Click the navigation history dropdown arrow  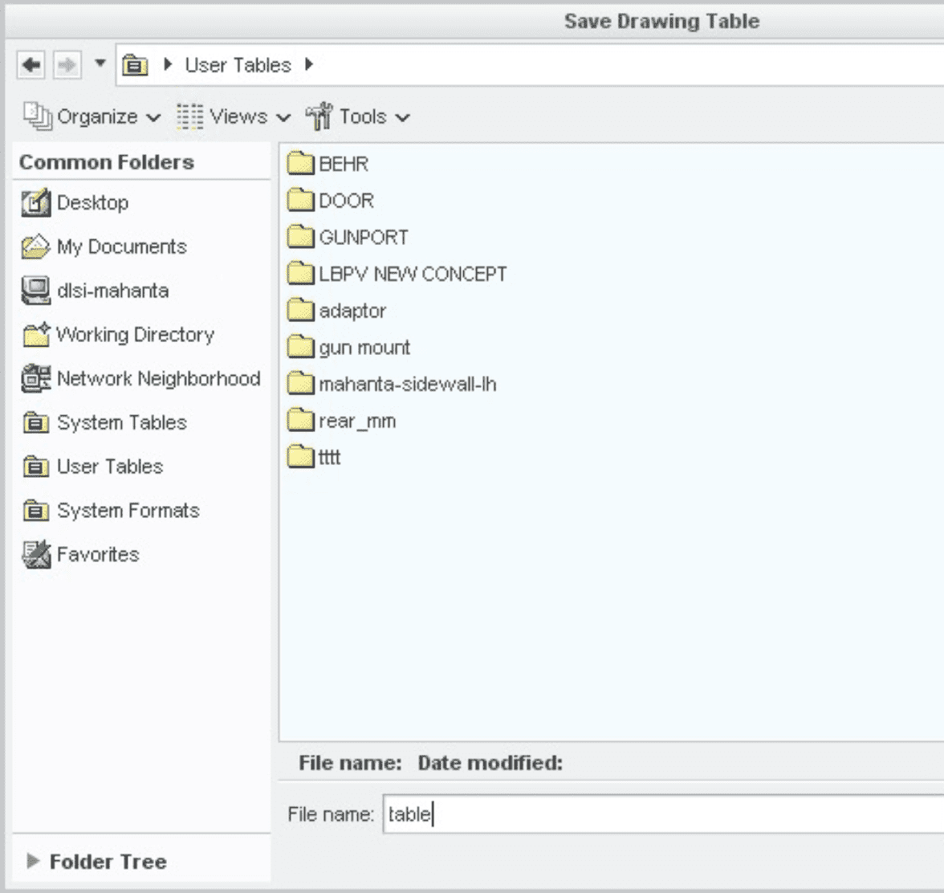coord(99,65)
